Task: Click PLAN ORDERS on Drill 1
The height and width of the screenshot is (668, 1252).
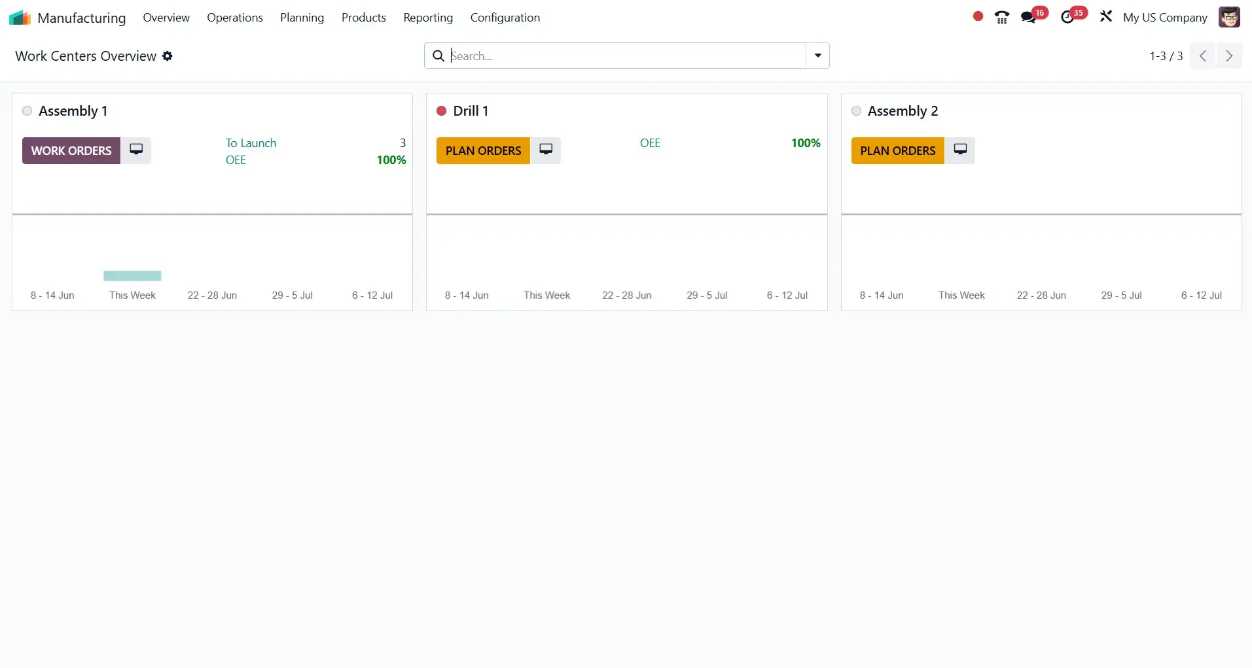Action: [x=483, y=150]
